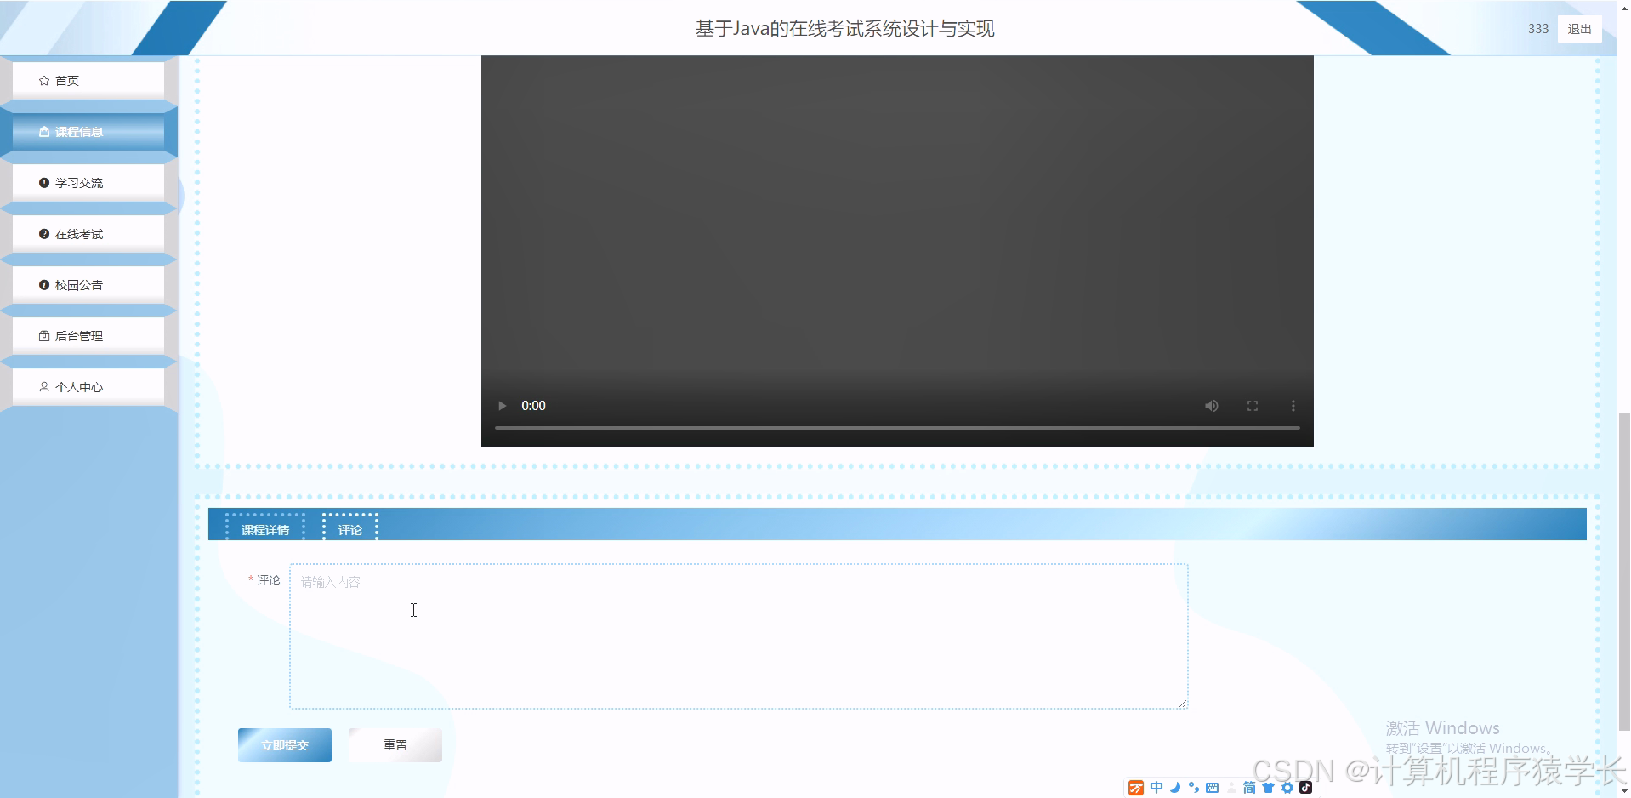
Task: Open 校园公告 in the sidebar
Action: [88, 285]
